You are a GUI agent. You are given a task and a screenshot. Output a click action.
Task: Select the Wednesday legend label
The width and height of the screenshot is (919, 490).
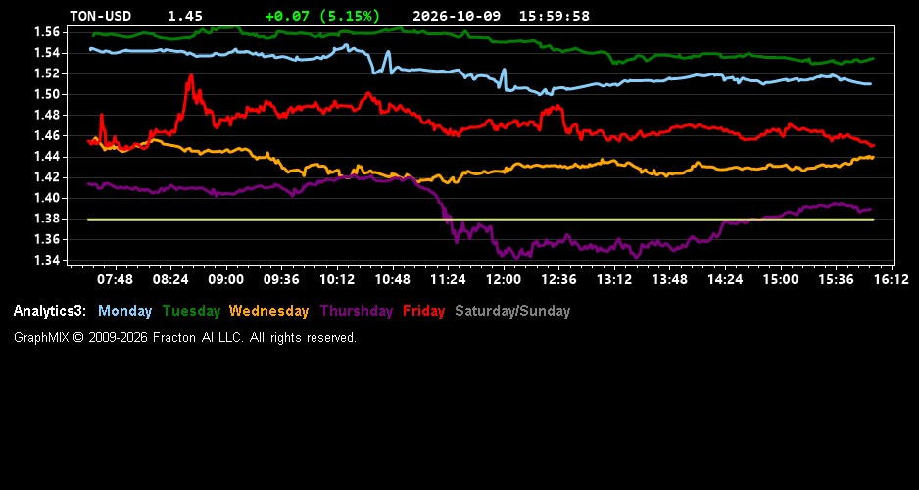coord(268,311)
